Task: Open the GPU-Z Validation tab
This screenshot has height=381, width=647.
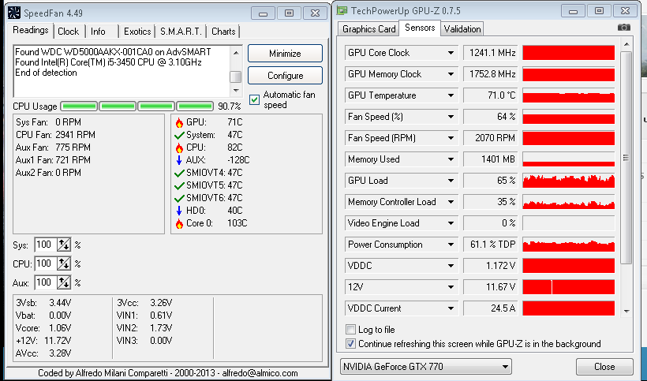Action: pyautogui.click(x=462, y=29)
